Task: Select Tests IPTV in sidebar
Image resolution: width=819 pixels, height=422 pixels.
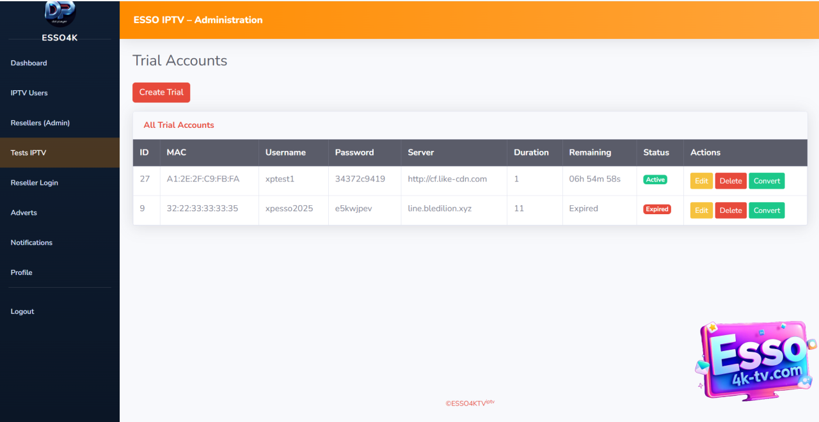Action: 29,153
